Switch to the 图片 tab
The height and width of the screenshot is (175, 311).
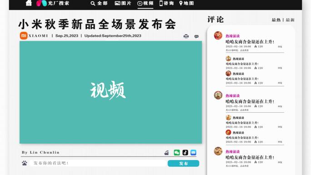123,3
